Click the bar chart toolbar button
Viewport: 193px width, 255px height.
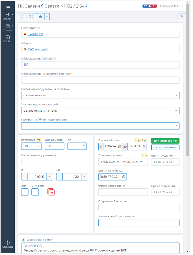point(40,17)
